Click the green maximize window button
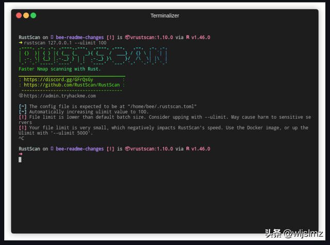The height and width of the screenshot is (245, 330). [33, 15]
